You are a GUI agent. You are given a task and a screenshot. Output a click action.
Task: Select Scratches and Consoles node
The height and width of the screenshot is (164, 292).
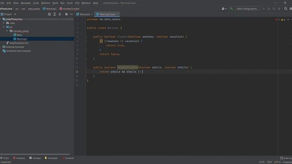pyautogui.click(x=18, y=51)
